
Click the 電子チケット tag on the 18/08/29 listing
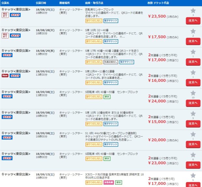tap(127, 62)
